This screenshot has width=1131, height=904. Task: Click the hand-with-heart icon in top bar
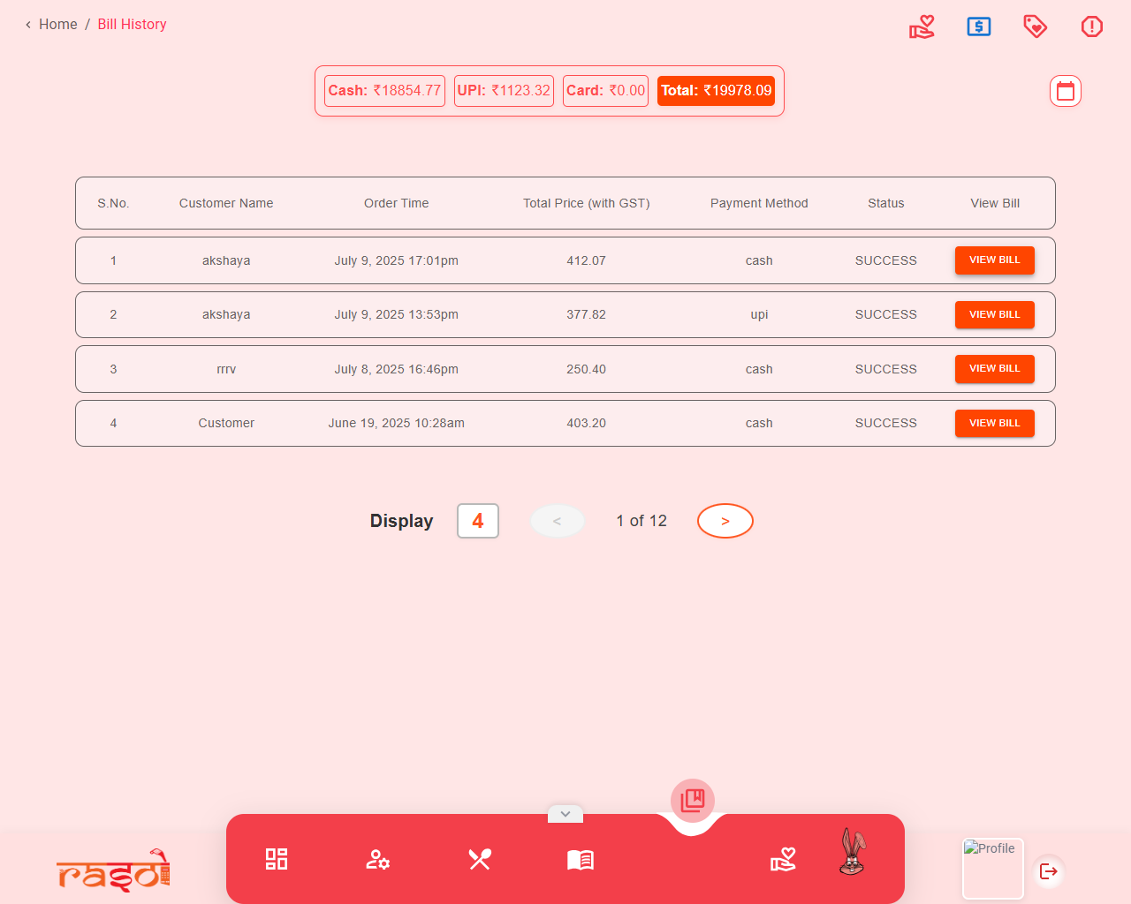(922, 26)
